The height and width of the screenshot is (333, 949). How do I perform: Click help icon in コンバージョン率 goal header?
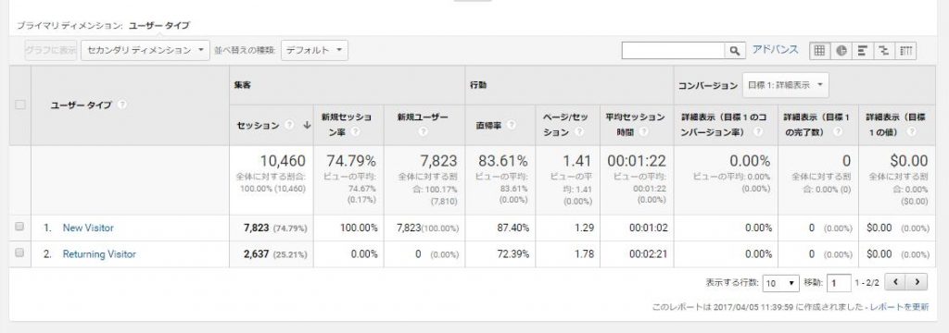(x=757, y=131)
